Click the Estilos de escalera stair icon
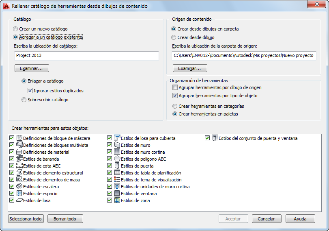 [x=19, y=187]
